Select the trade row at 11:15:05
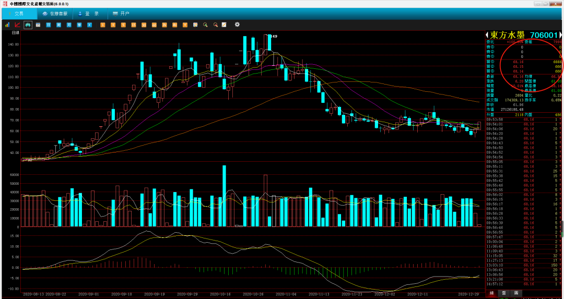 point(524,256)
